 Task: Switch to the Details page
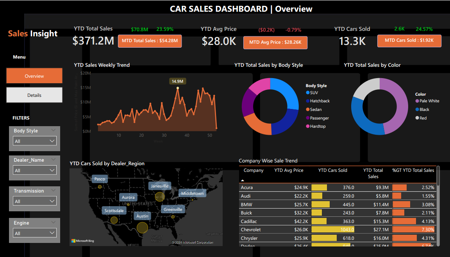pos(34,95)
